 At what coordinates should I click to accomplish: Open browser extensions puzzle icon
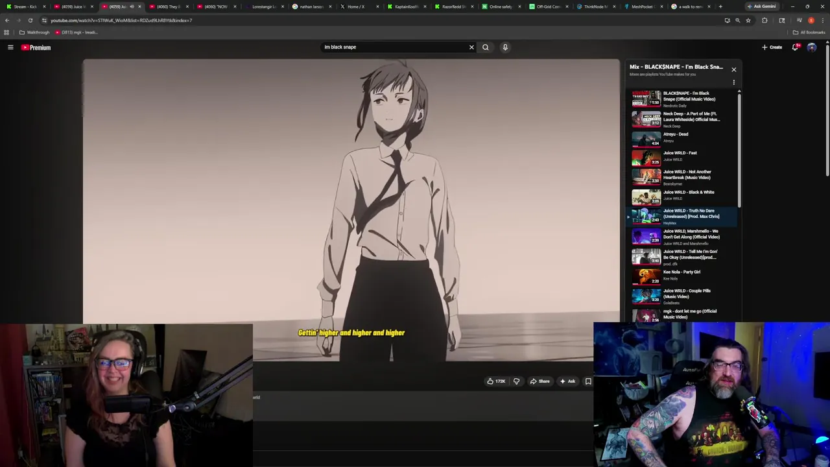765,20
